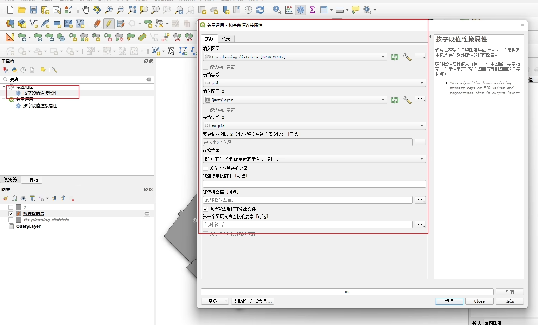Open the table field 2 to_pid dropdown
Screen dimensions: 538x325
[314, 126]
